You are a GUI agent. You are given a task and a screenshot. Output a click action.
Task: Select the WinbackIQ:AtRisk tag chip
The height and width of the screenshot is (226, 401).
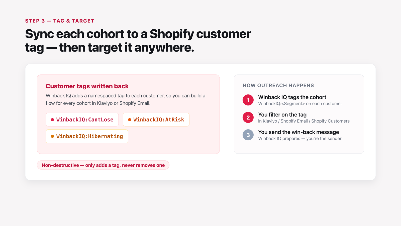[156, 120]
